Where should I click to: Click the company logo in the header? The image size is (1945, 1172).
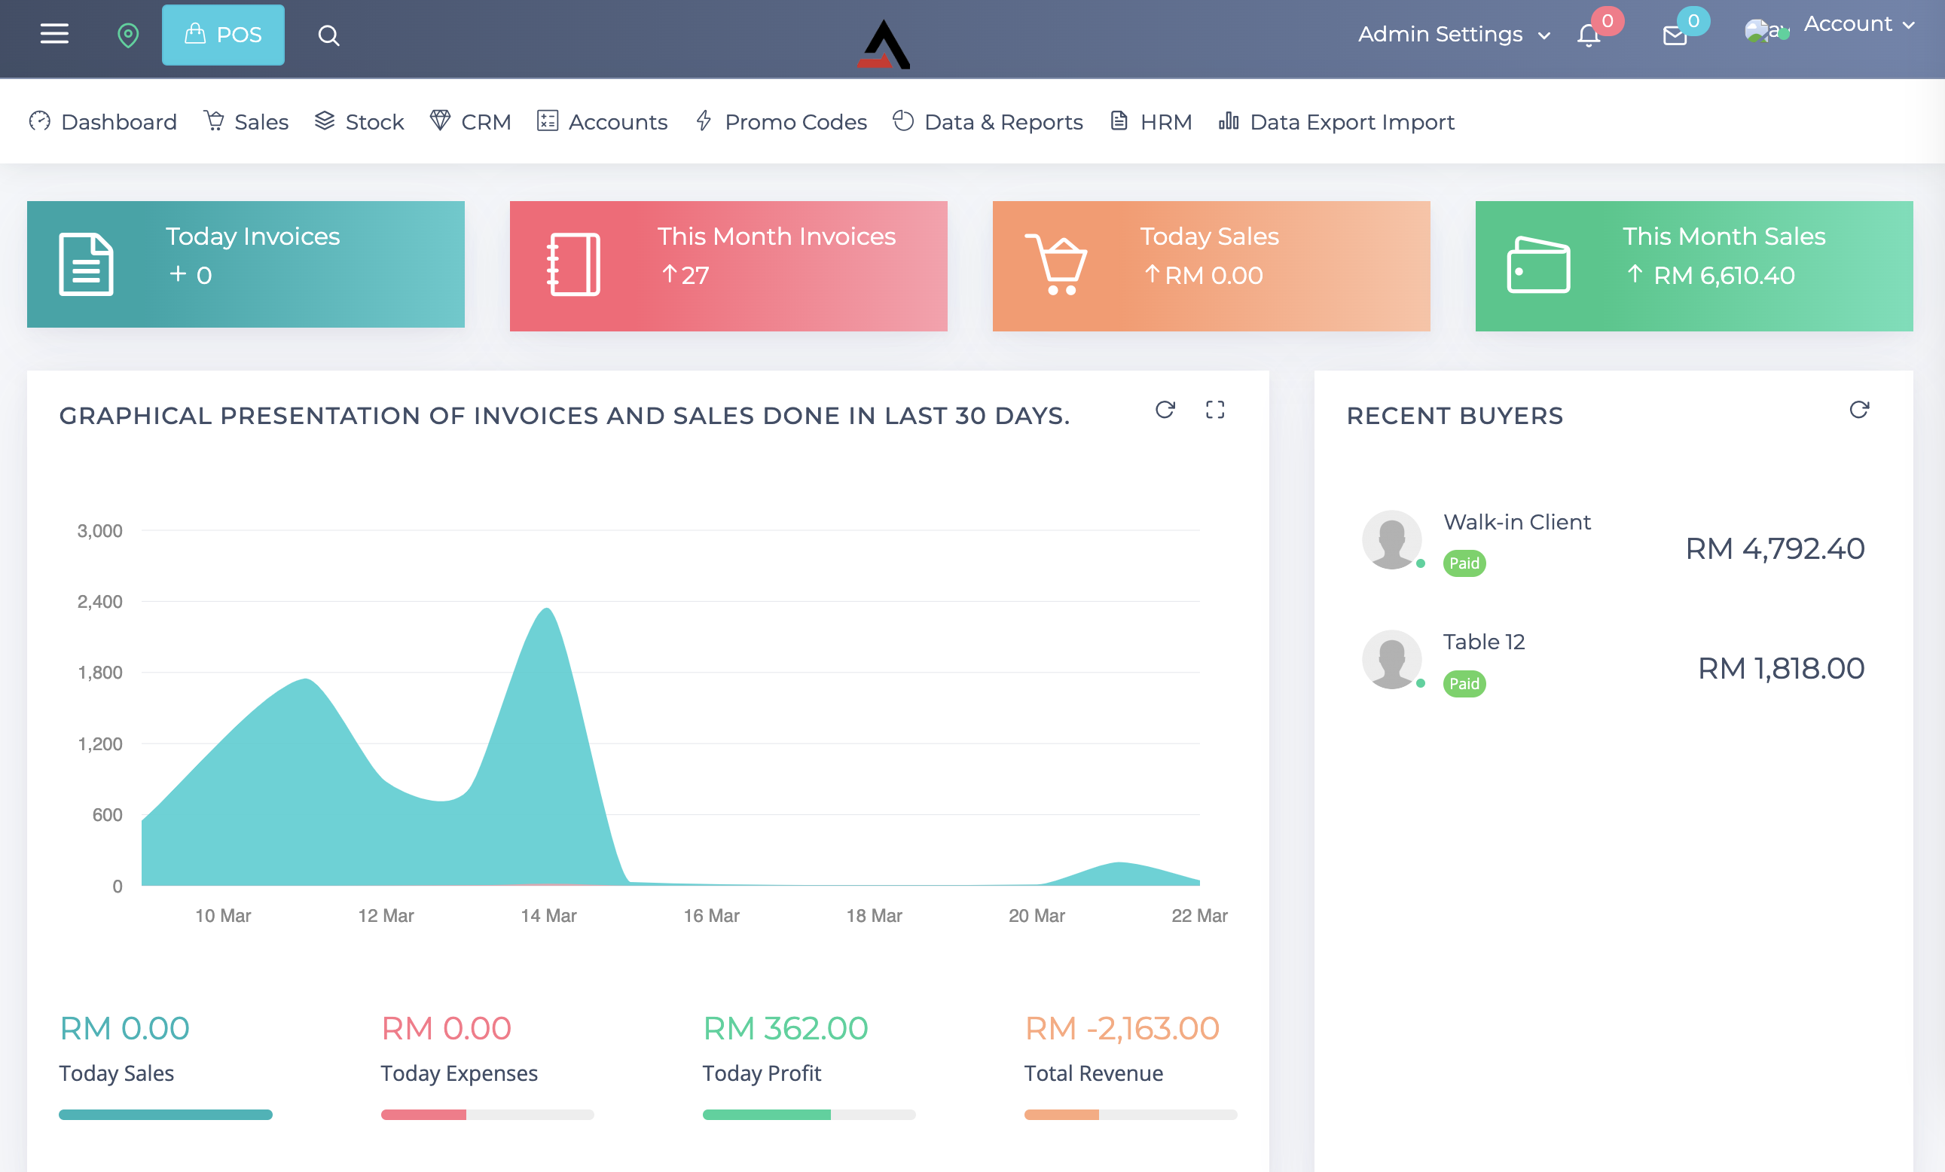884,45
